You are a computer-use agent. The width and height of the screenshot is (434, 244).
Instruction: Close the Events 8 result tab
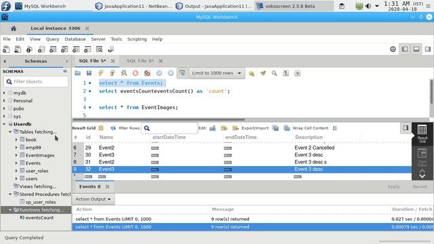[107, 187]
